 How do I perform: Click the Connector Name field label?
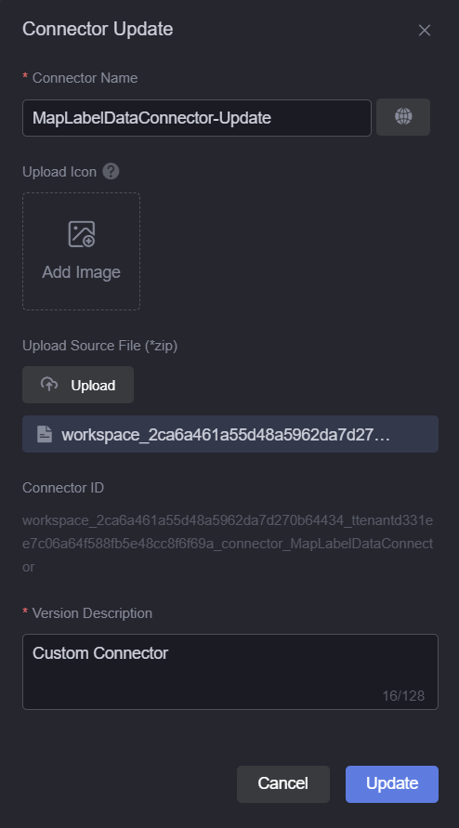85,78
